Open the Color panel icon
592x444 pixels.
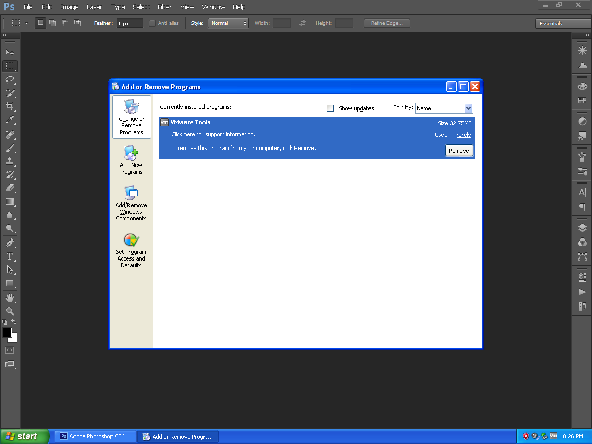tap(582, 86)
